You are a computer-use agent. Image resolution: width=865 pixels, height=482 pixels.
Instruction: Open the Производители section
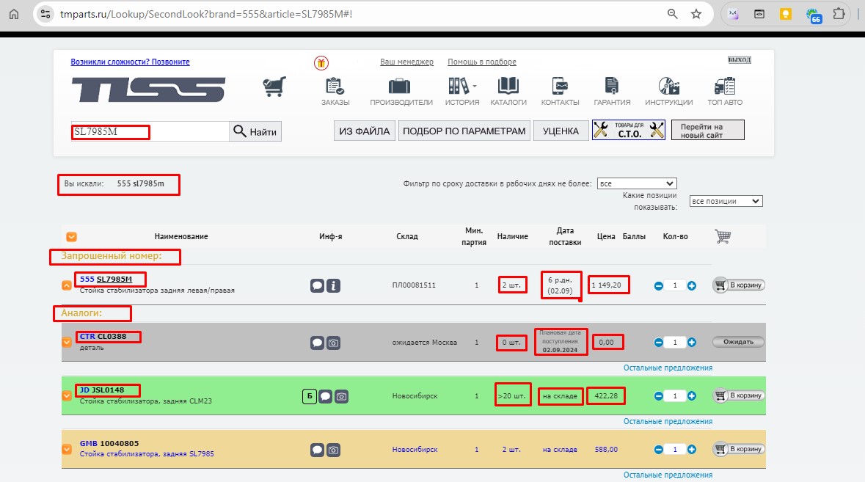tap(401, 92)
